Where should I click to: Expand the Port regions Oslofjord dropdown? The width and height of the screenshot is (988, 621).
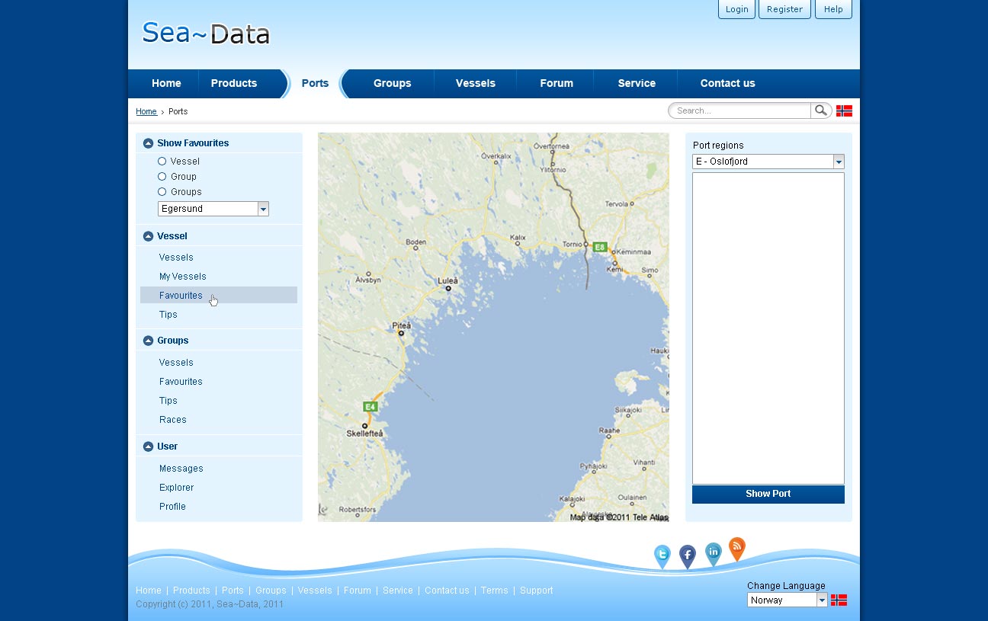839,162
